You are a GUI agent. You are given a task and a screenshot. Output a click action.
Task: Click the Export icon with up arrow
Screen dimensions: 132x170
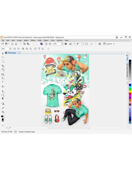tap(50, 44)
